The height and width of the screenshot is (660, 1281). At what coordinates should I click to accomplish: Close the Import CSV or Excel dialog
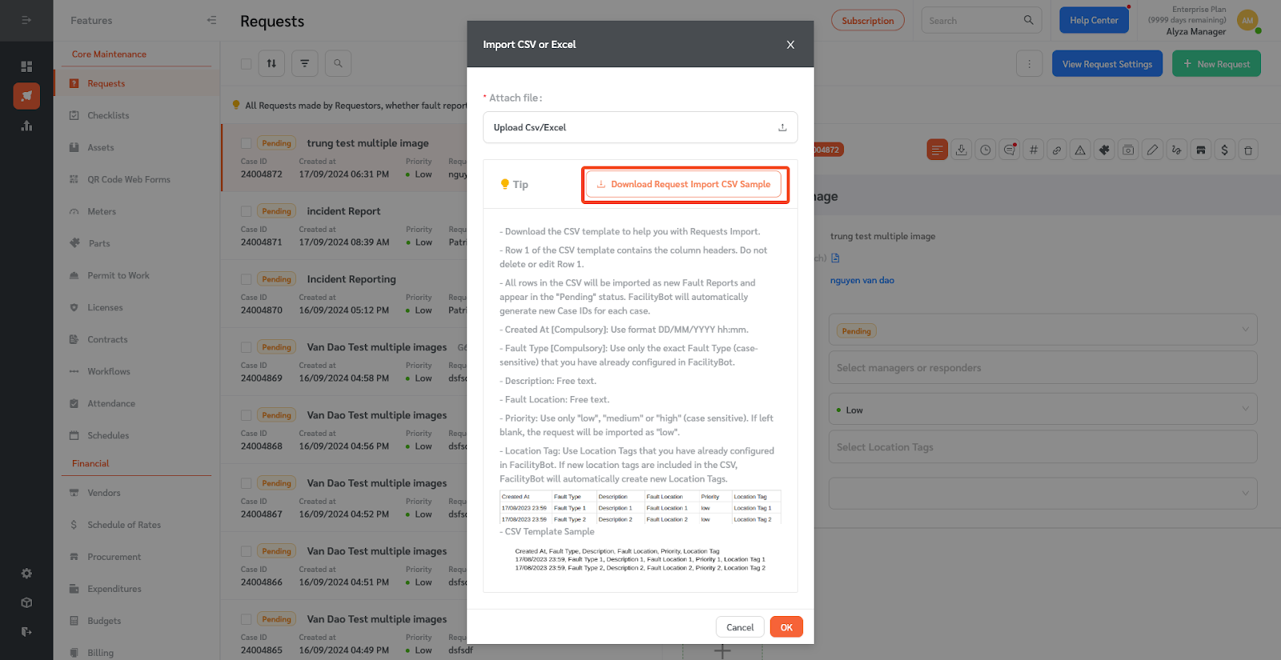[790, 45]
